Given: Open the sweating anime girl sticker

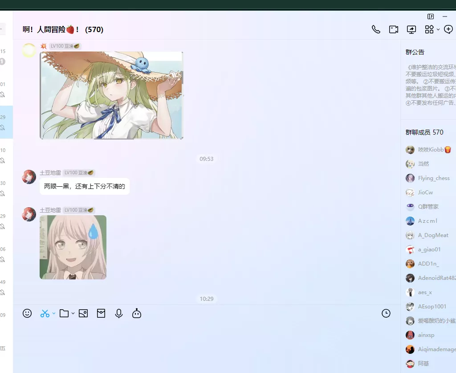Looking at the screenshot, I should point(73,247).
